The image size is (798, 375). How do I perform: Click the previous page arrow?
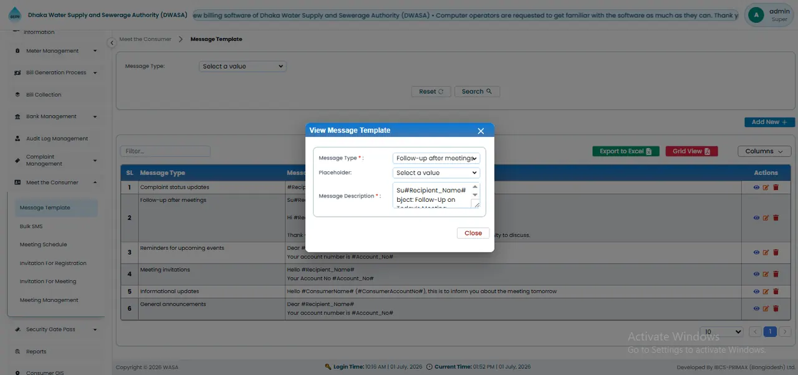pos(755,332)
